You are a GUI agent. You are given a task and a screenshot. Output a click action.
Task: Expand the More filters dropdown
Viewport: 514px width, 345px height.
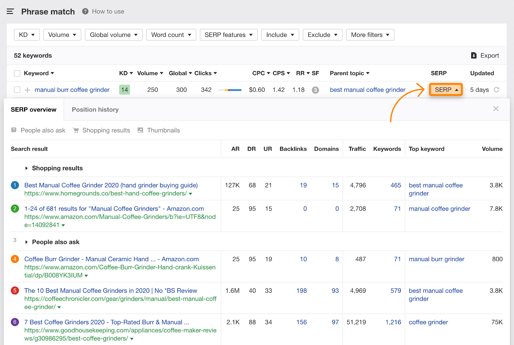click(x=370, y=35)
